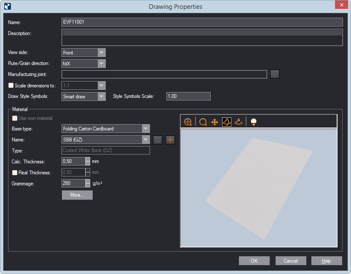This screenshot has height=274, width=351.
Task: Decrease the Grammage value with down arrow
Action: tap(88, 185)
